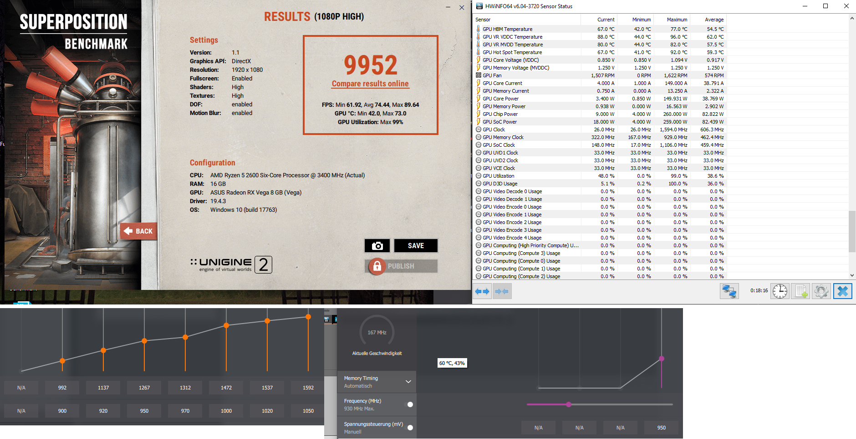Click the 9952 benchmark score
This screenshot has width=856, height=439.
tap(371, 65)
